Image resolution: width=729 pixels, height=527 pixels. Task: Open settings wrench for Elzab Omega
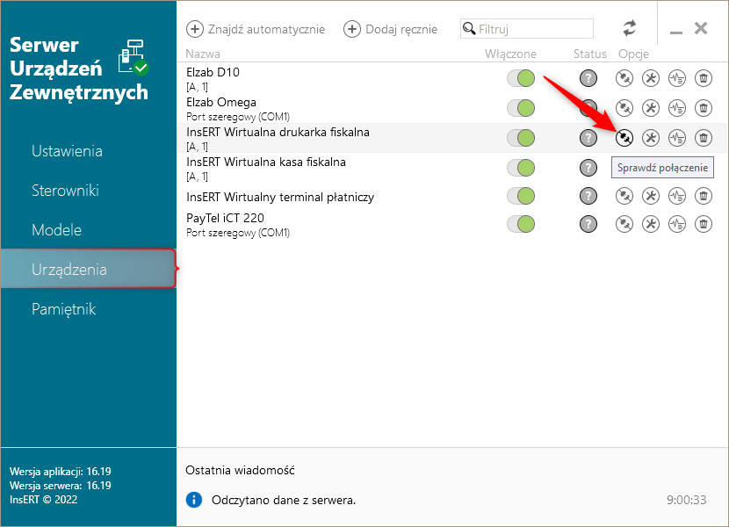click(x=651, y=108)
